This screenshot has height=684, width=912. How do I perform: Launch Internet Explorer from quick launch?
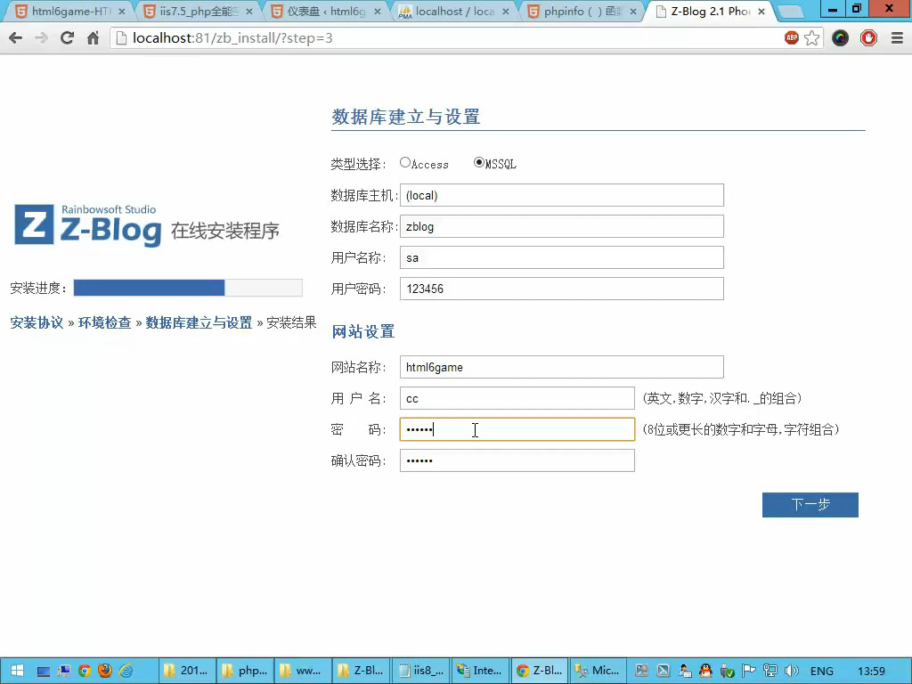point(126,671)
